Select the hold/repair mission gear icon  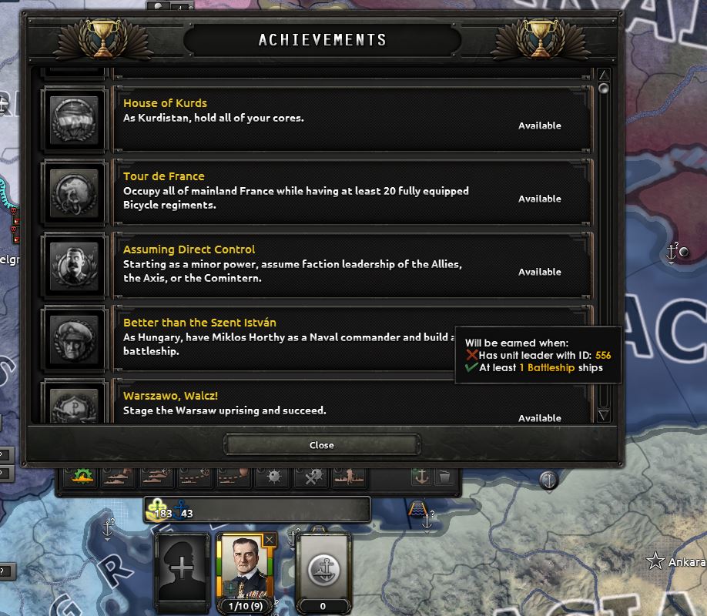tap(82, 476)
